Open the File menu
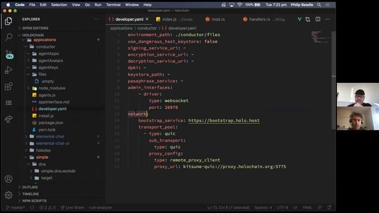379x213 pixels. (x=32, y=5)
